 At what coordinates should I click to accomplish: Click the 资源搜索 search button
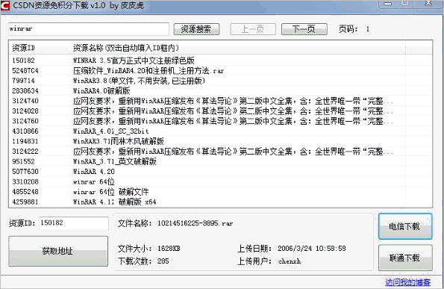196,29
